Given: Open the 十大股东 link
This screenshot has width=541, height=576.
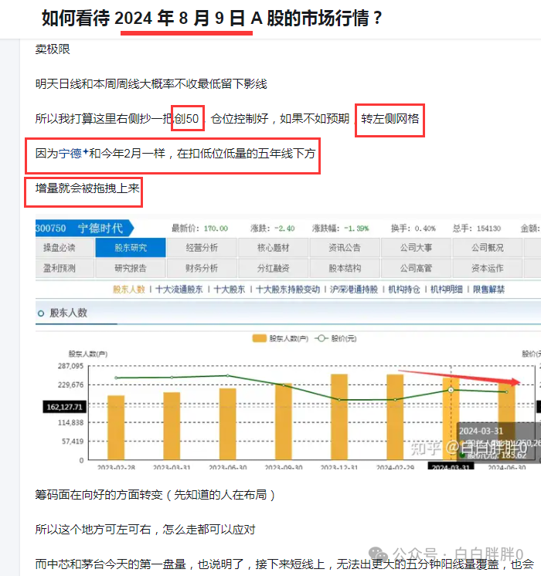Looking at the screenshot, I should 230,290.
